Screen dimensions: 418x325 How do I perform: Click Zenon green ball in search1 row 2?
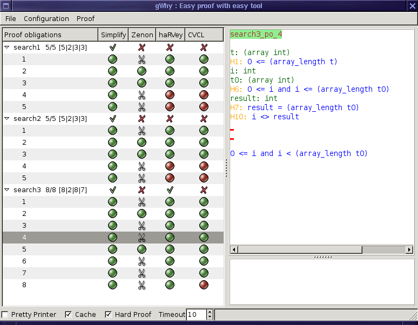point(142,71)
